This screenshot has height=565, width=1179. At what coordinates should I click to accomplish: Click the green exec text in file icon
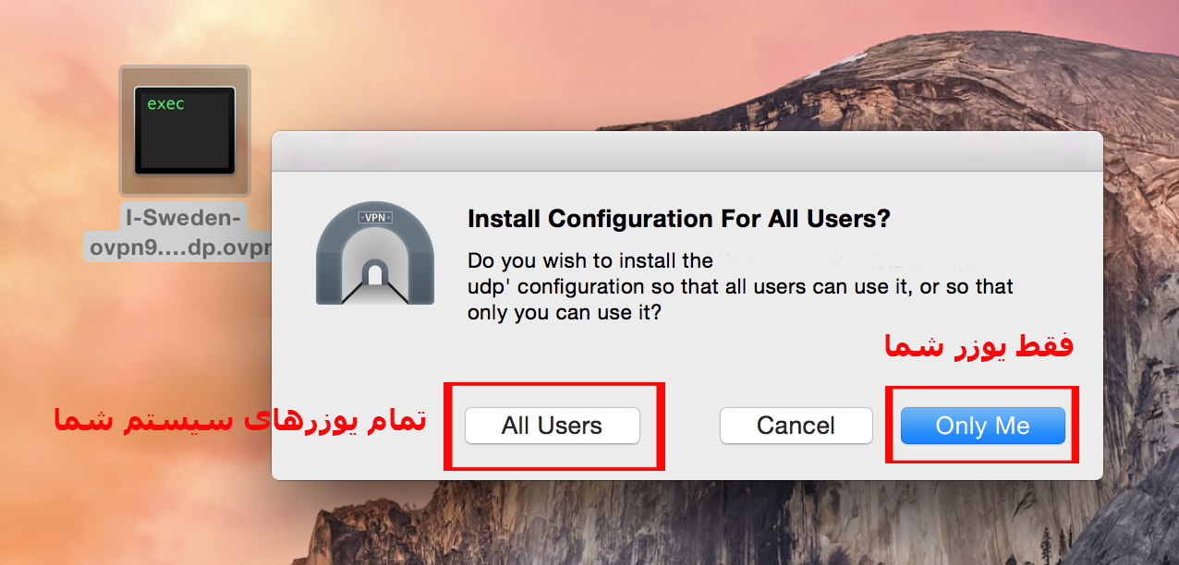[165, 104]
